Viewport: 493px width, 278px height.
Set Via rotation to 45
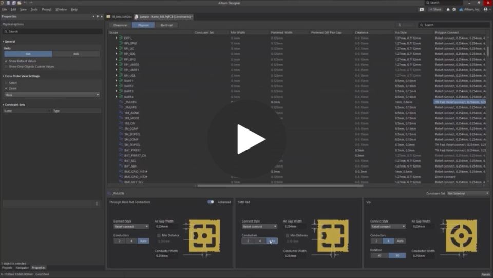click(379, 256)
